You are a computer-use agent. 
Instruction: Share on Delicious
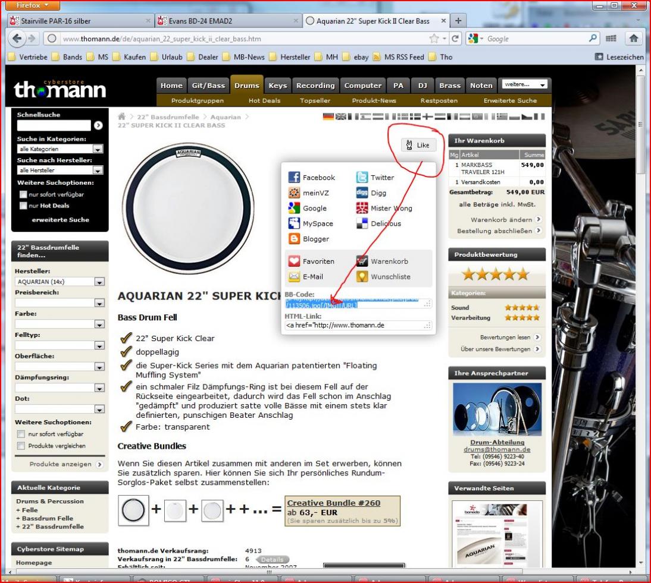point(378,223)
